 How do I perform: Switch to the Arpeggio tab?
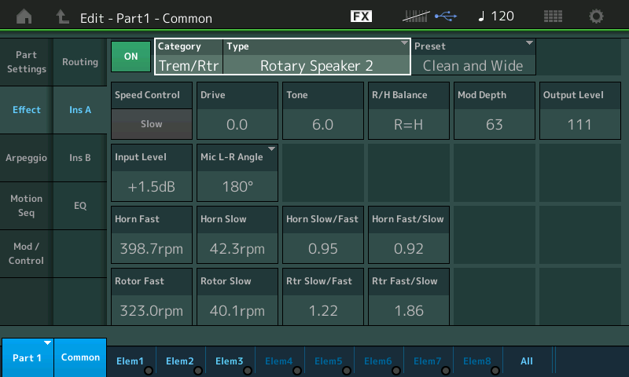26,157
